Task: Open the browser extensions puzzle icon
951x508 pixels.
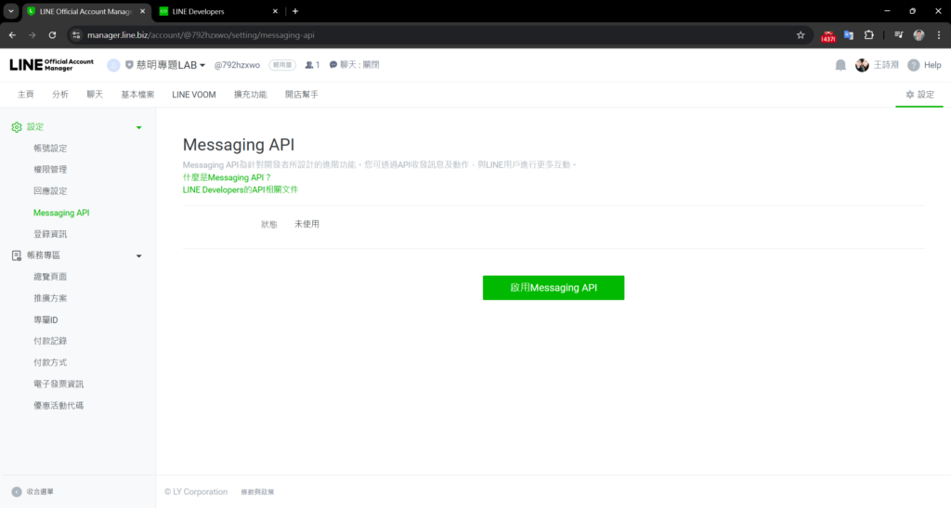Action: click(x=869, y=35)
